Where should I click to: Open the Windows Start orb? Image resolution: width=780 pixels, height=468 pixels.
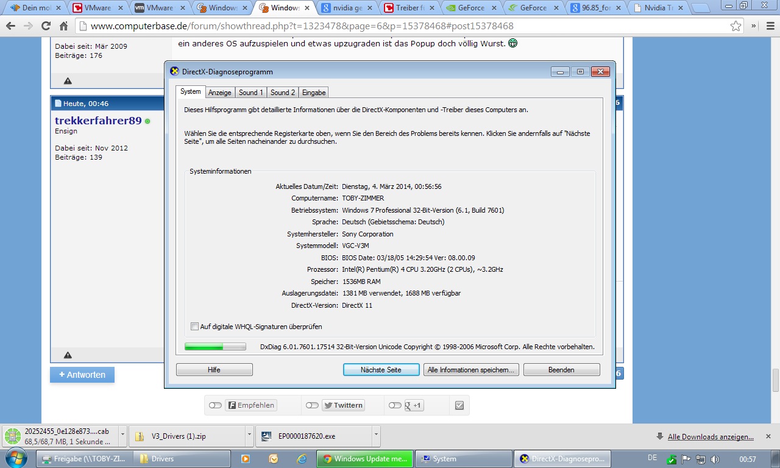pyautogui.click(x=16, y=458)
